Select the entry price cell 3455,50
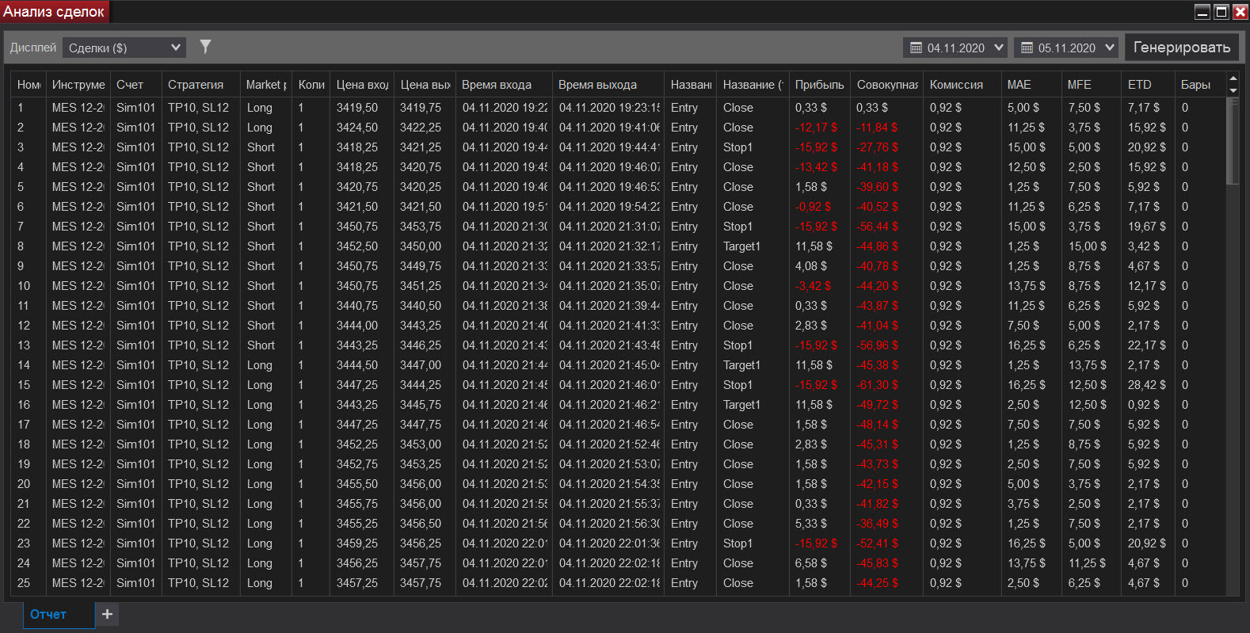 (x=357, y=484)
